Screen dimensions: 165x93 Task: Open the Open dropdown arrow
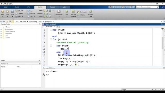[7, 17]
